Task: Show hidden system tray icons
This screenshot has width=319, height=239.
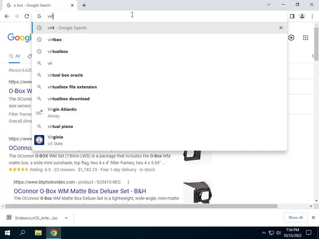Action: (x=264, y=233)
